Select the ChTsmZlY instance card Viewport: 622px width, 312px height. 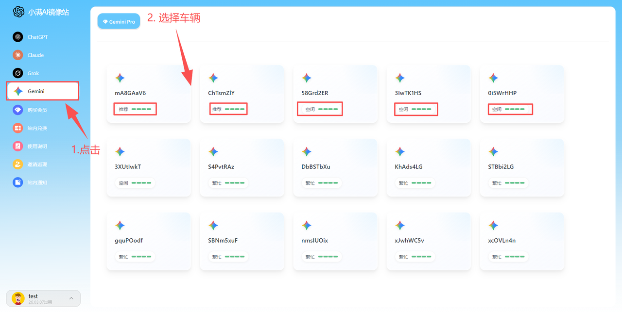(242, 94)
